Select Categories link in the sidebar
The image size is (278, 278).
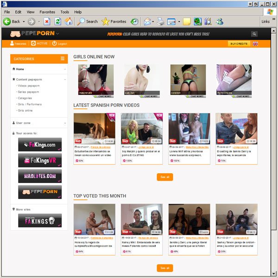pyautogui.click(x=24, y=98)
